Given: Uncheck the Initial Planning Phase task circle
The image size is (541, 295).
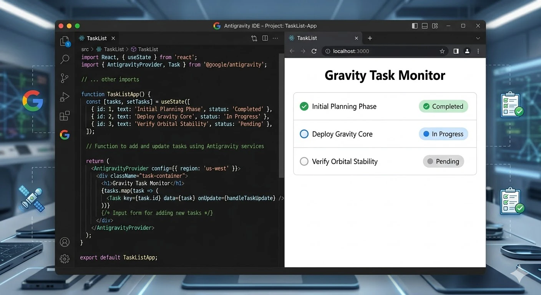Looking at the screenshot, I should pyautogui.click(x=304, y=106).
